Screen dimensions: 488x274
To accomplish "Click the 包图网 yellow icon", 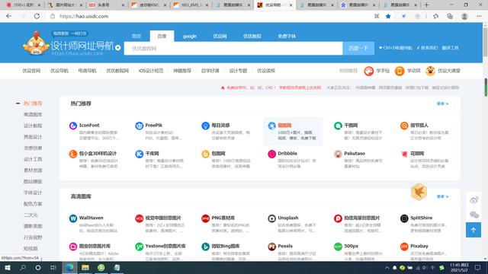I will click(x=205, y=154).
